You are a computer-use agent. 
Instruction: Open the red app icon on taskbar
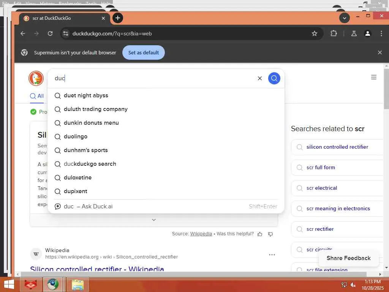tap(30, 284)
